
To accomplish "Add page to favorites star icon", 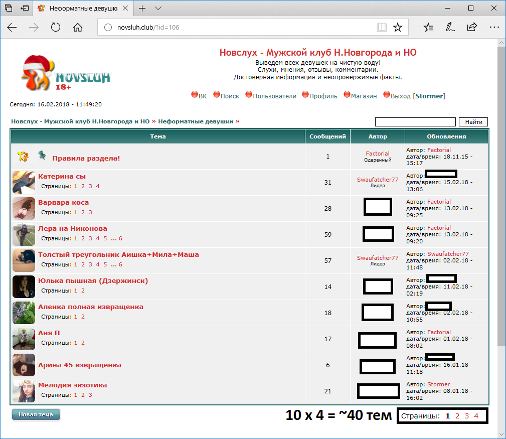I will (397, 27).
